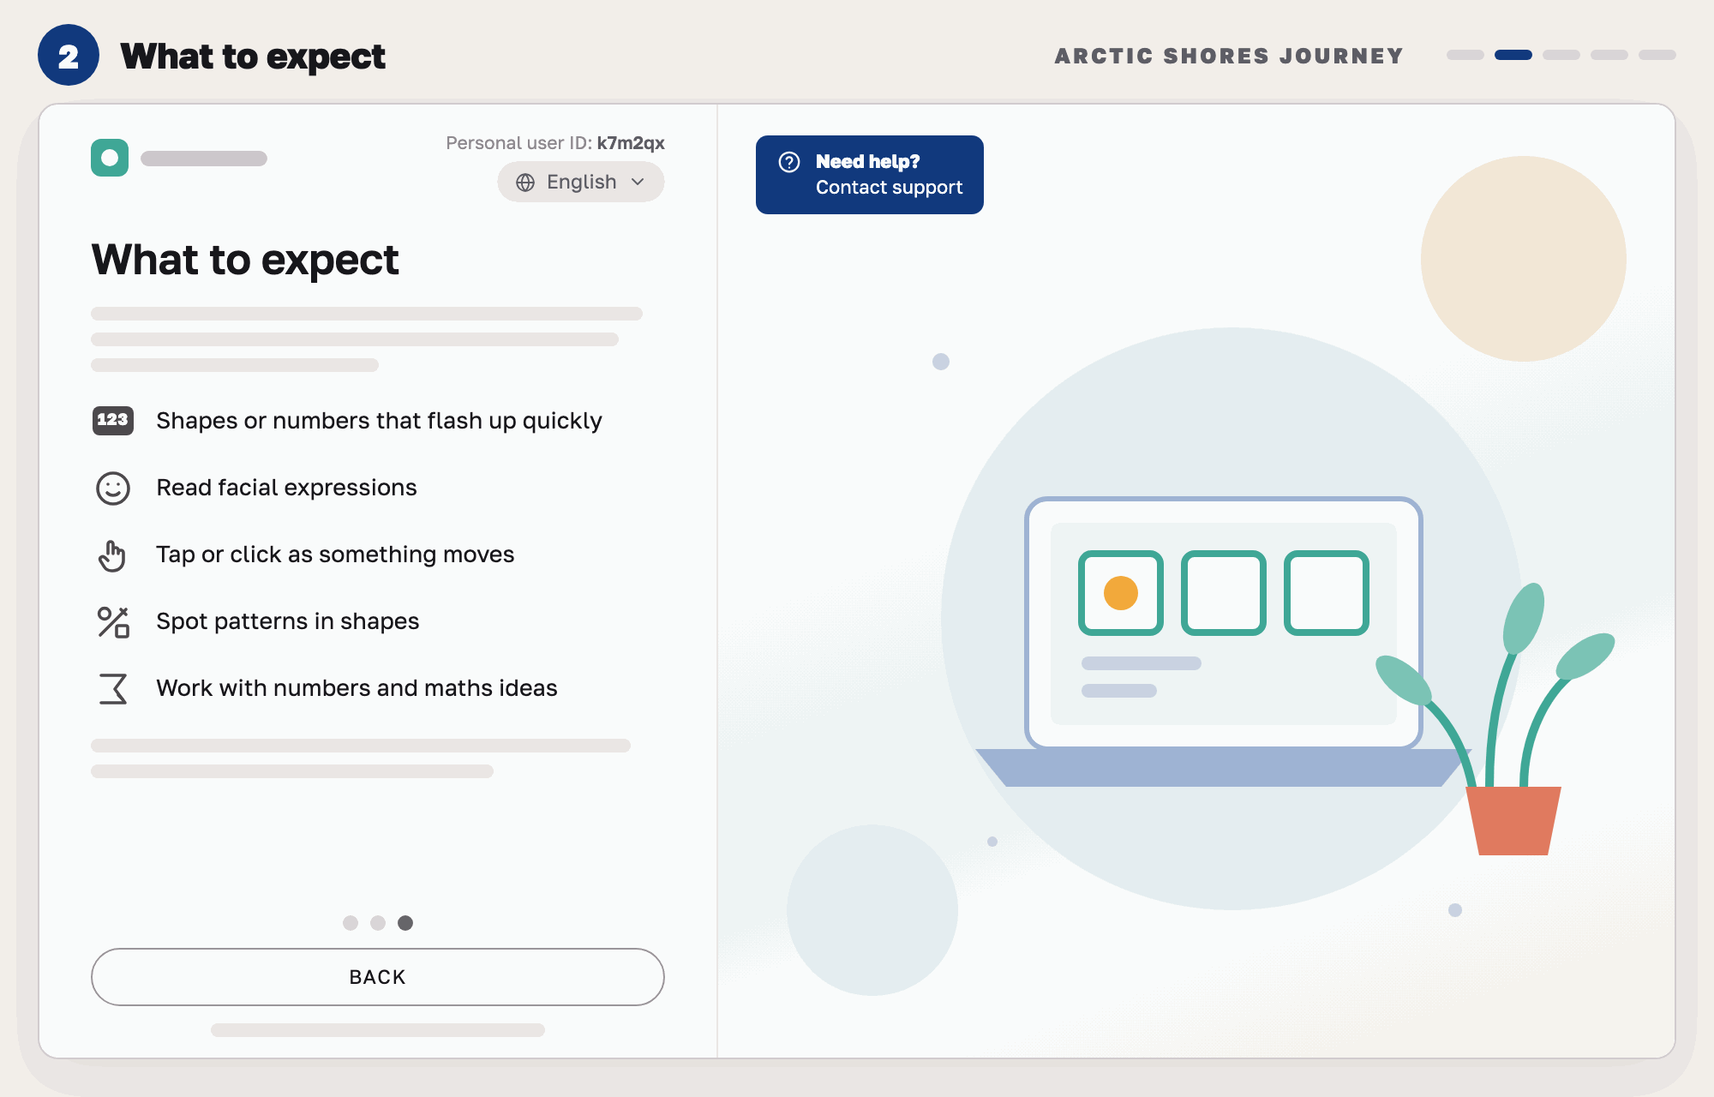Click 'Shapes or numbers that flash up quickly'
Viewport: 1714px width, 1097px height.
click(379, 421)
